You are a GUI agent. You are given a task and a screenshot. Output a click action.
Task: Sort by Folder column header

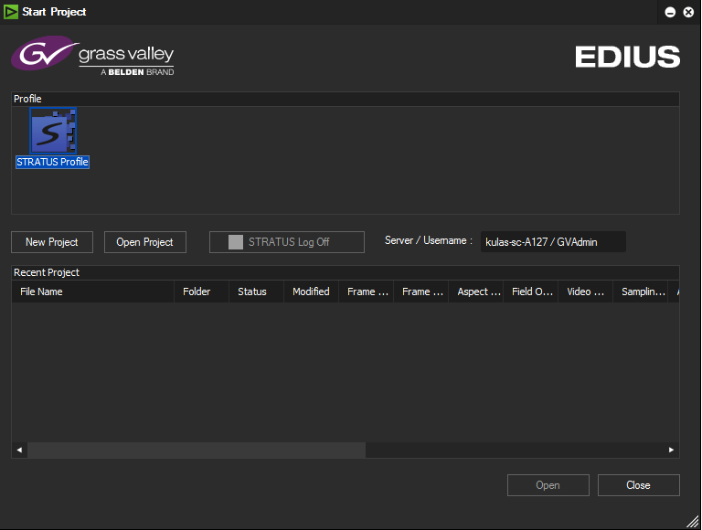tap(201, 291)
